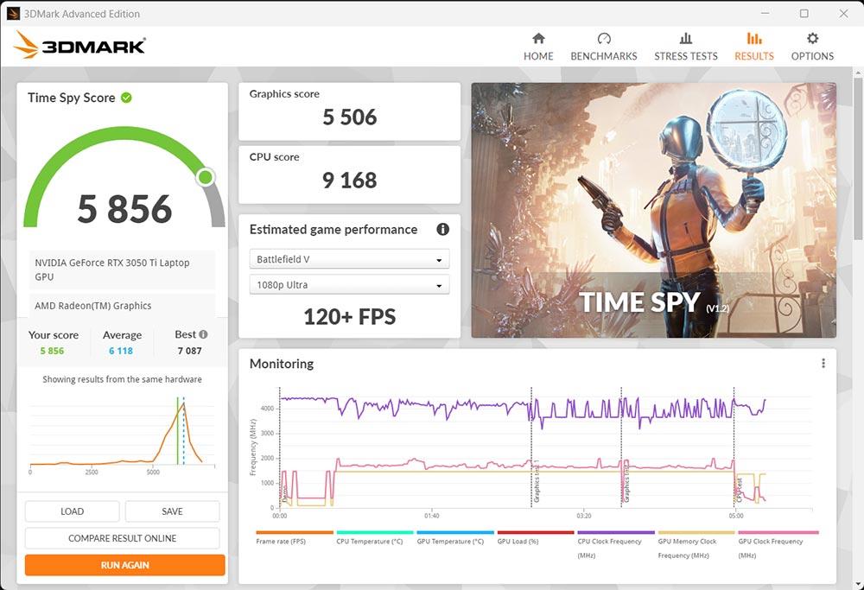Click Compare Result Online button
Viewport: 864px width, 590px height.
tap(122, 538)
